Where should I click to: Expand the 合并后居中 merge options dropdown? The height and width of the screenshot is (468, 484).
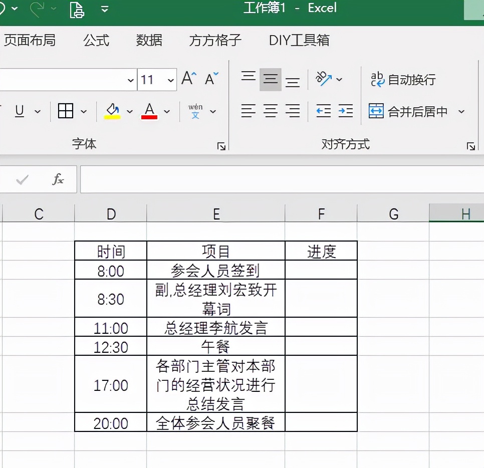tap(461, 111)
